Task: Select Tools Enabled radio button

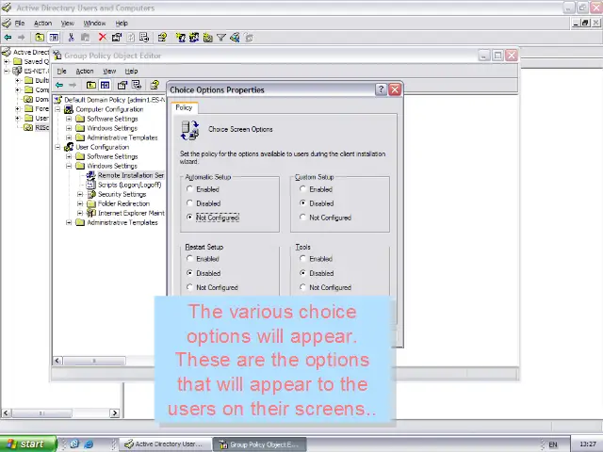Action: [x=302, y=259]
